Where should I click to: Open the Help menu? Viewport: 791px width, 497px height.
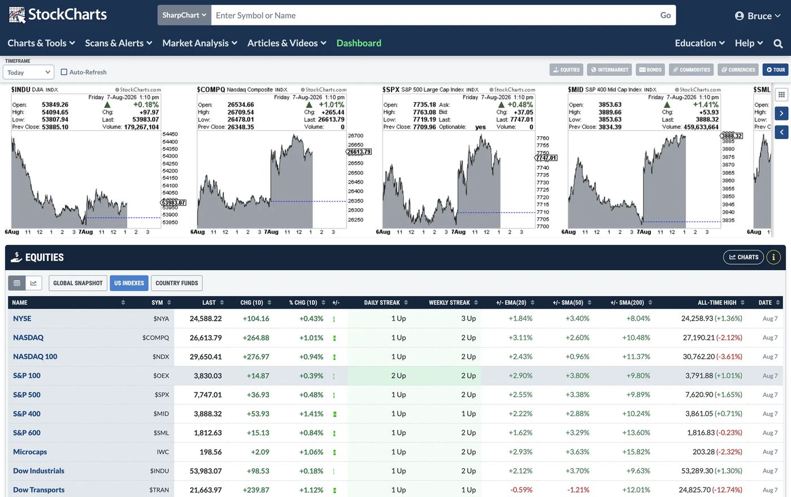click(749, 43)
